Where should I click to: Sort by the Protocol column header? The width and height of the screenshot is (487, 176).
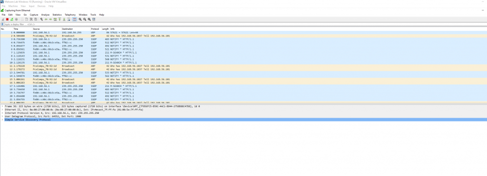96,29
